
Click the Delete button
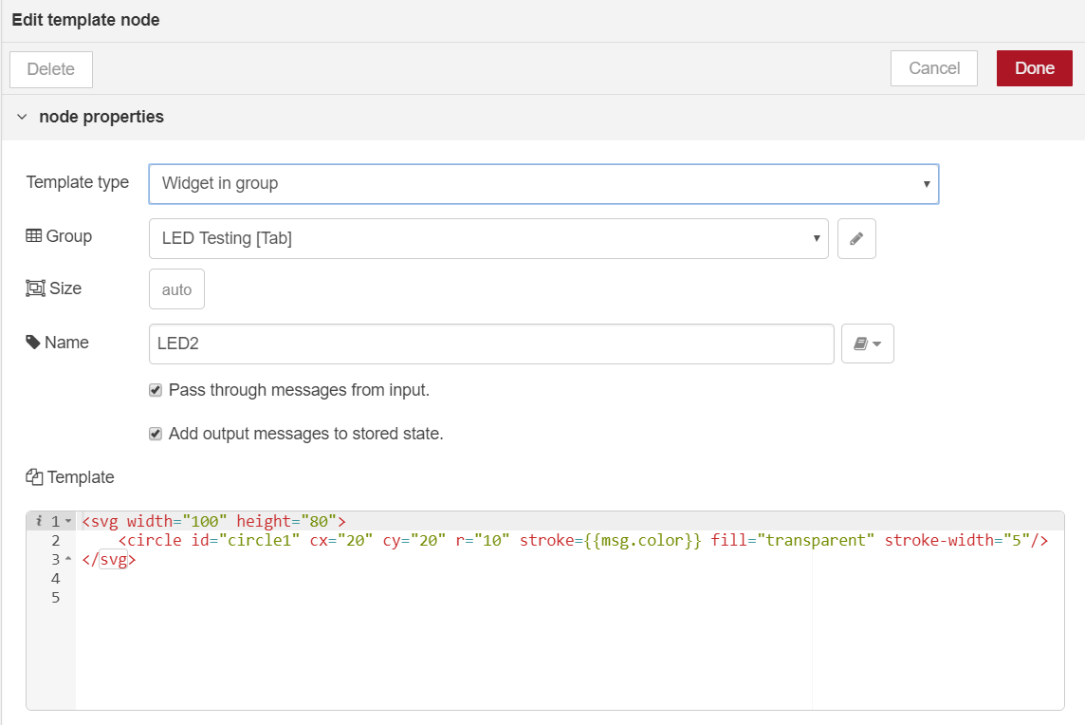(51, 69)
